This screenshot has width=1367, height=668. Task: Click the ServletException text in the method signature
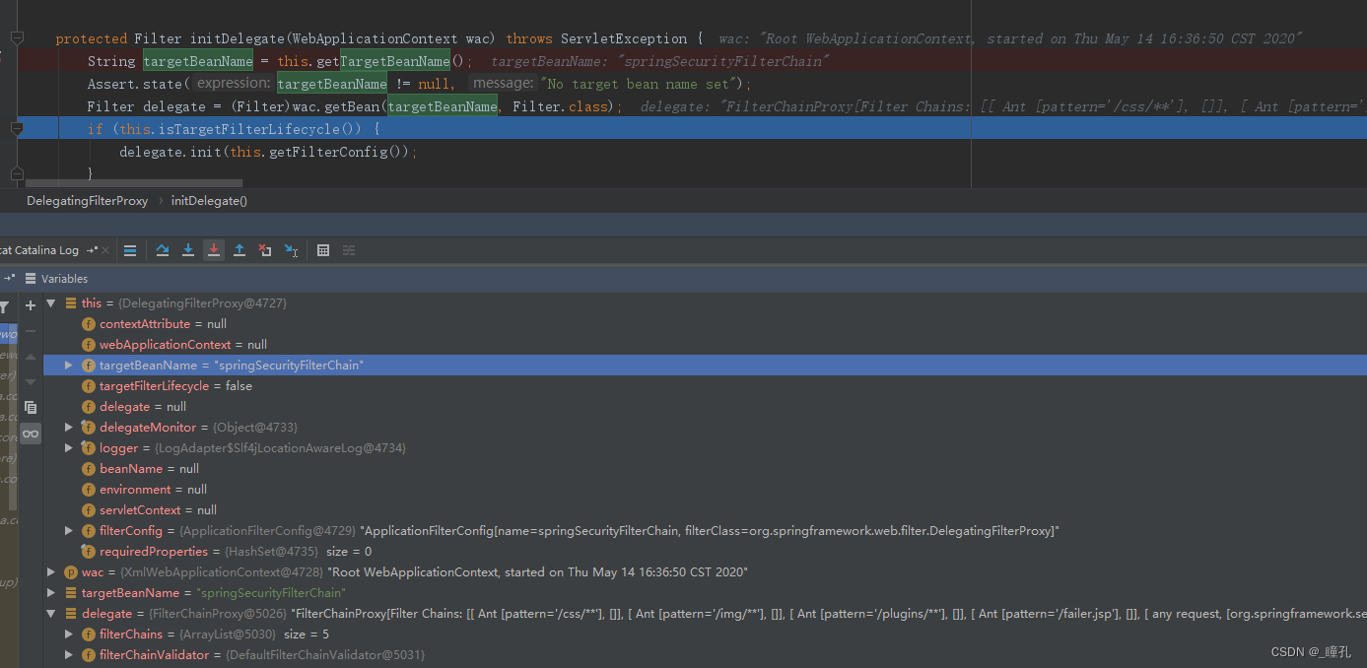624,38
